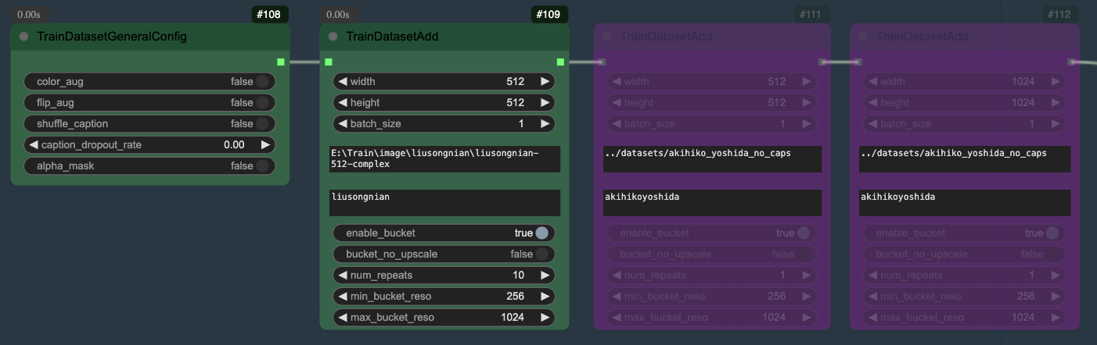1097x345 pixels.
Task: Decrease min_bucket_reso in node #109
Action: (343, 296)
